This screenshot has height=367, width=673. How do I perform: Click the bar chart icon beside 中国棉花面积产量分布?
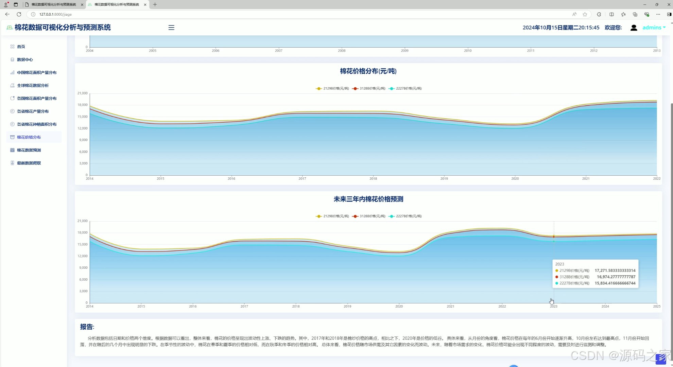(x=12, y=72)
